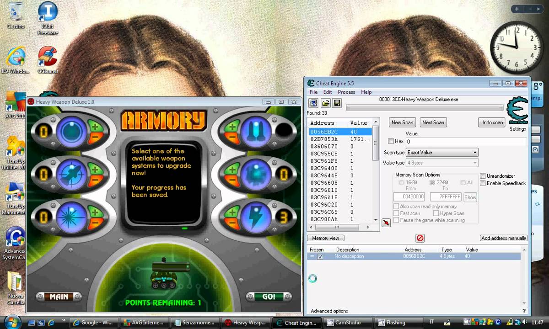Image resolution: width=549 pixels, height=329 pixels.
Task: Click the Show button in Memory Scan Options
Action: [x=470, y=197]
